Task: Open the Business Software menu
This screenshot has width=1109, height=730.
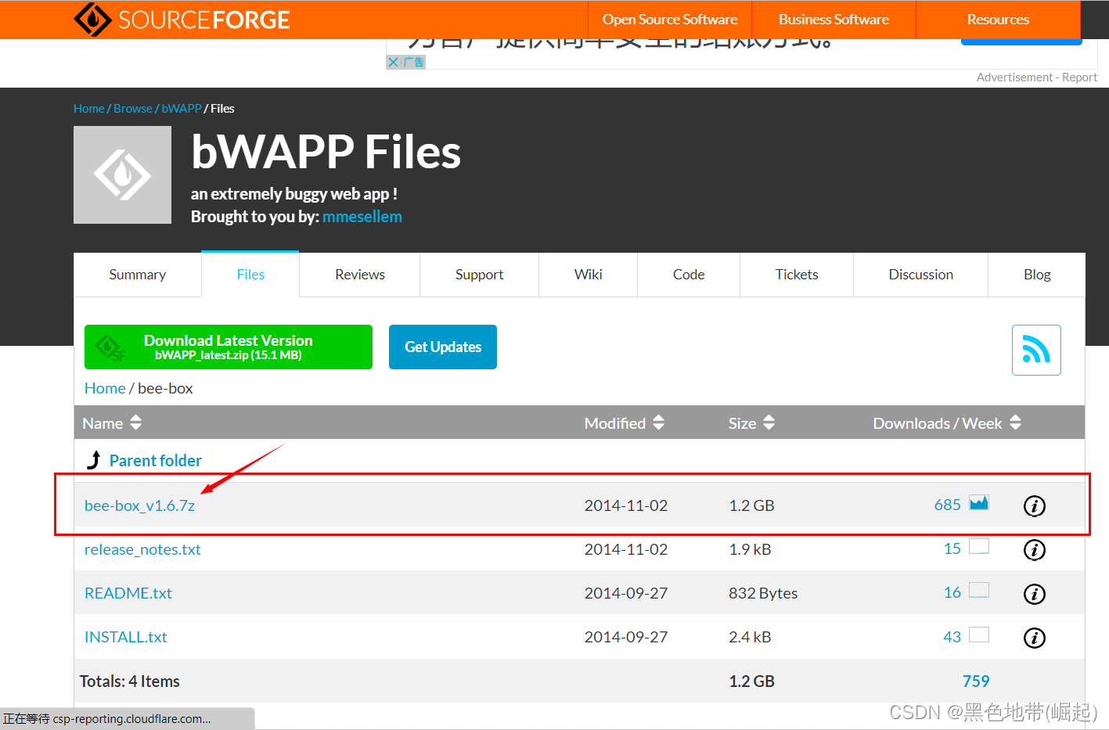Action: [x=834, y=20]
